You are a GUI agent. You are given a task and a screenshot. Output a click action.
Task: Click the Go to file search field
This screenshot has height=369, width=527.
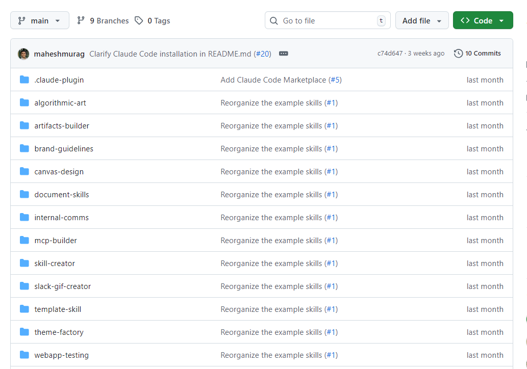(x=328, y=20)
